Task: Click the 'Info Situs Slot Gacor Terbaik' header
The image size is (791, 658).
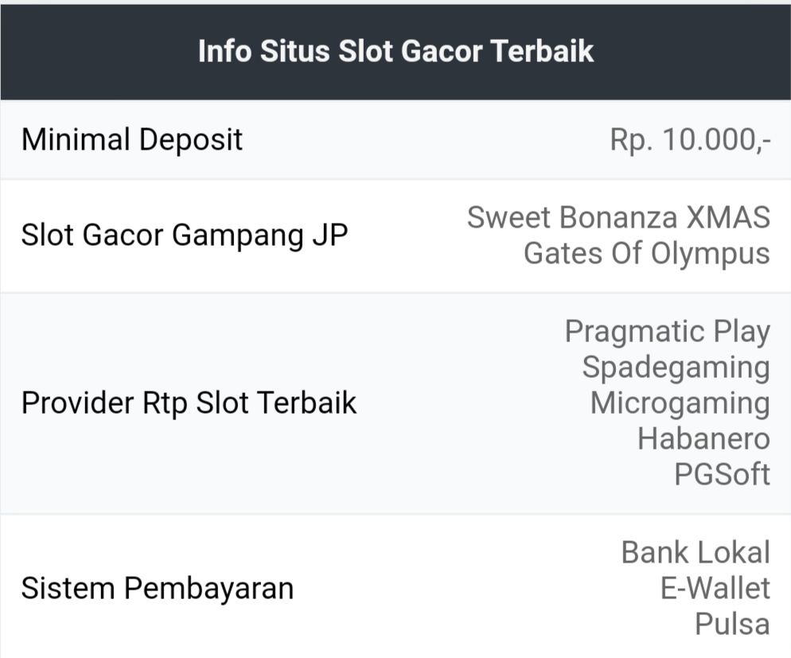Action: pyautogui.click(x=395, y=51)
